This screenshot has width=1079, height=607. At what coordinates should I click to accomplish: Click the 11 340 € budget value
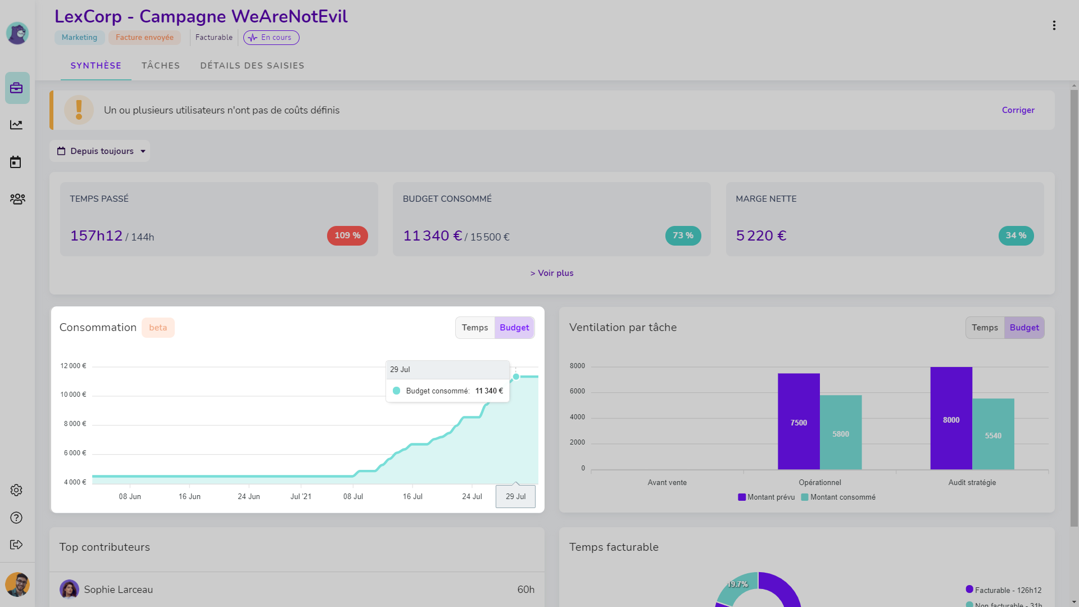(x=433, y=236)
